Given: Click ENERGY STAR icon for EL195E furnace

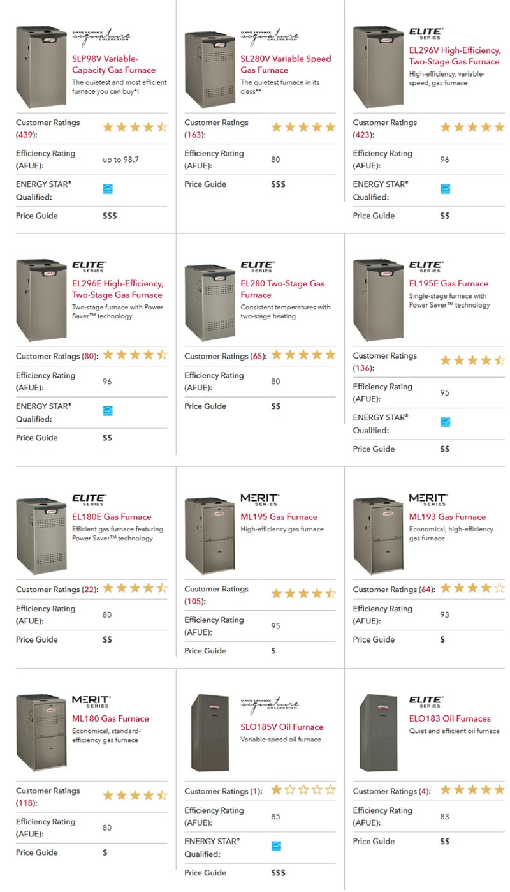Looking at the screenshot, I should (x=444, y=422).
